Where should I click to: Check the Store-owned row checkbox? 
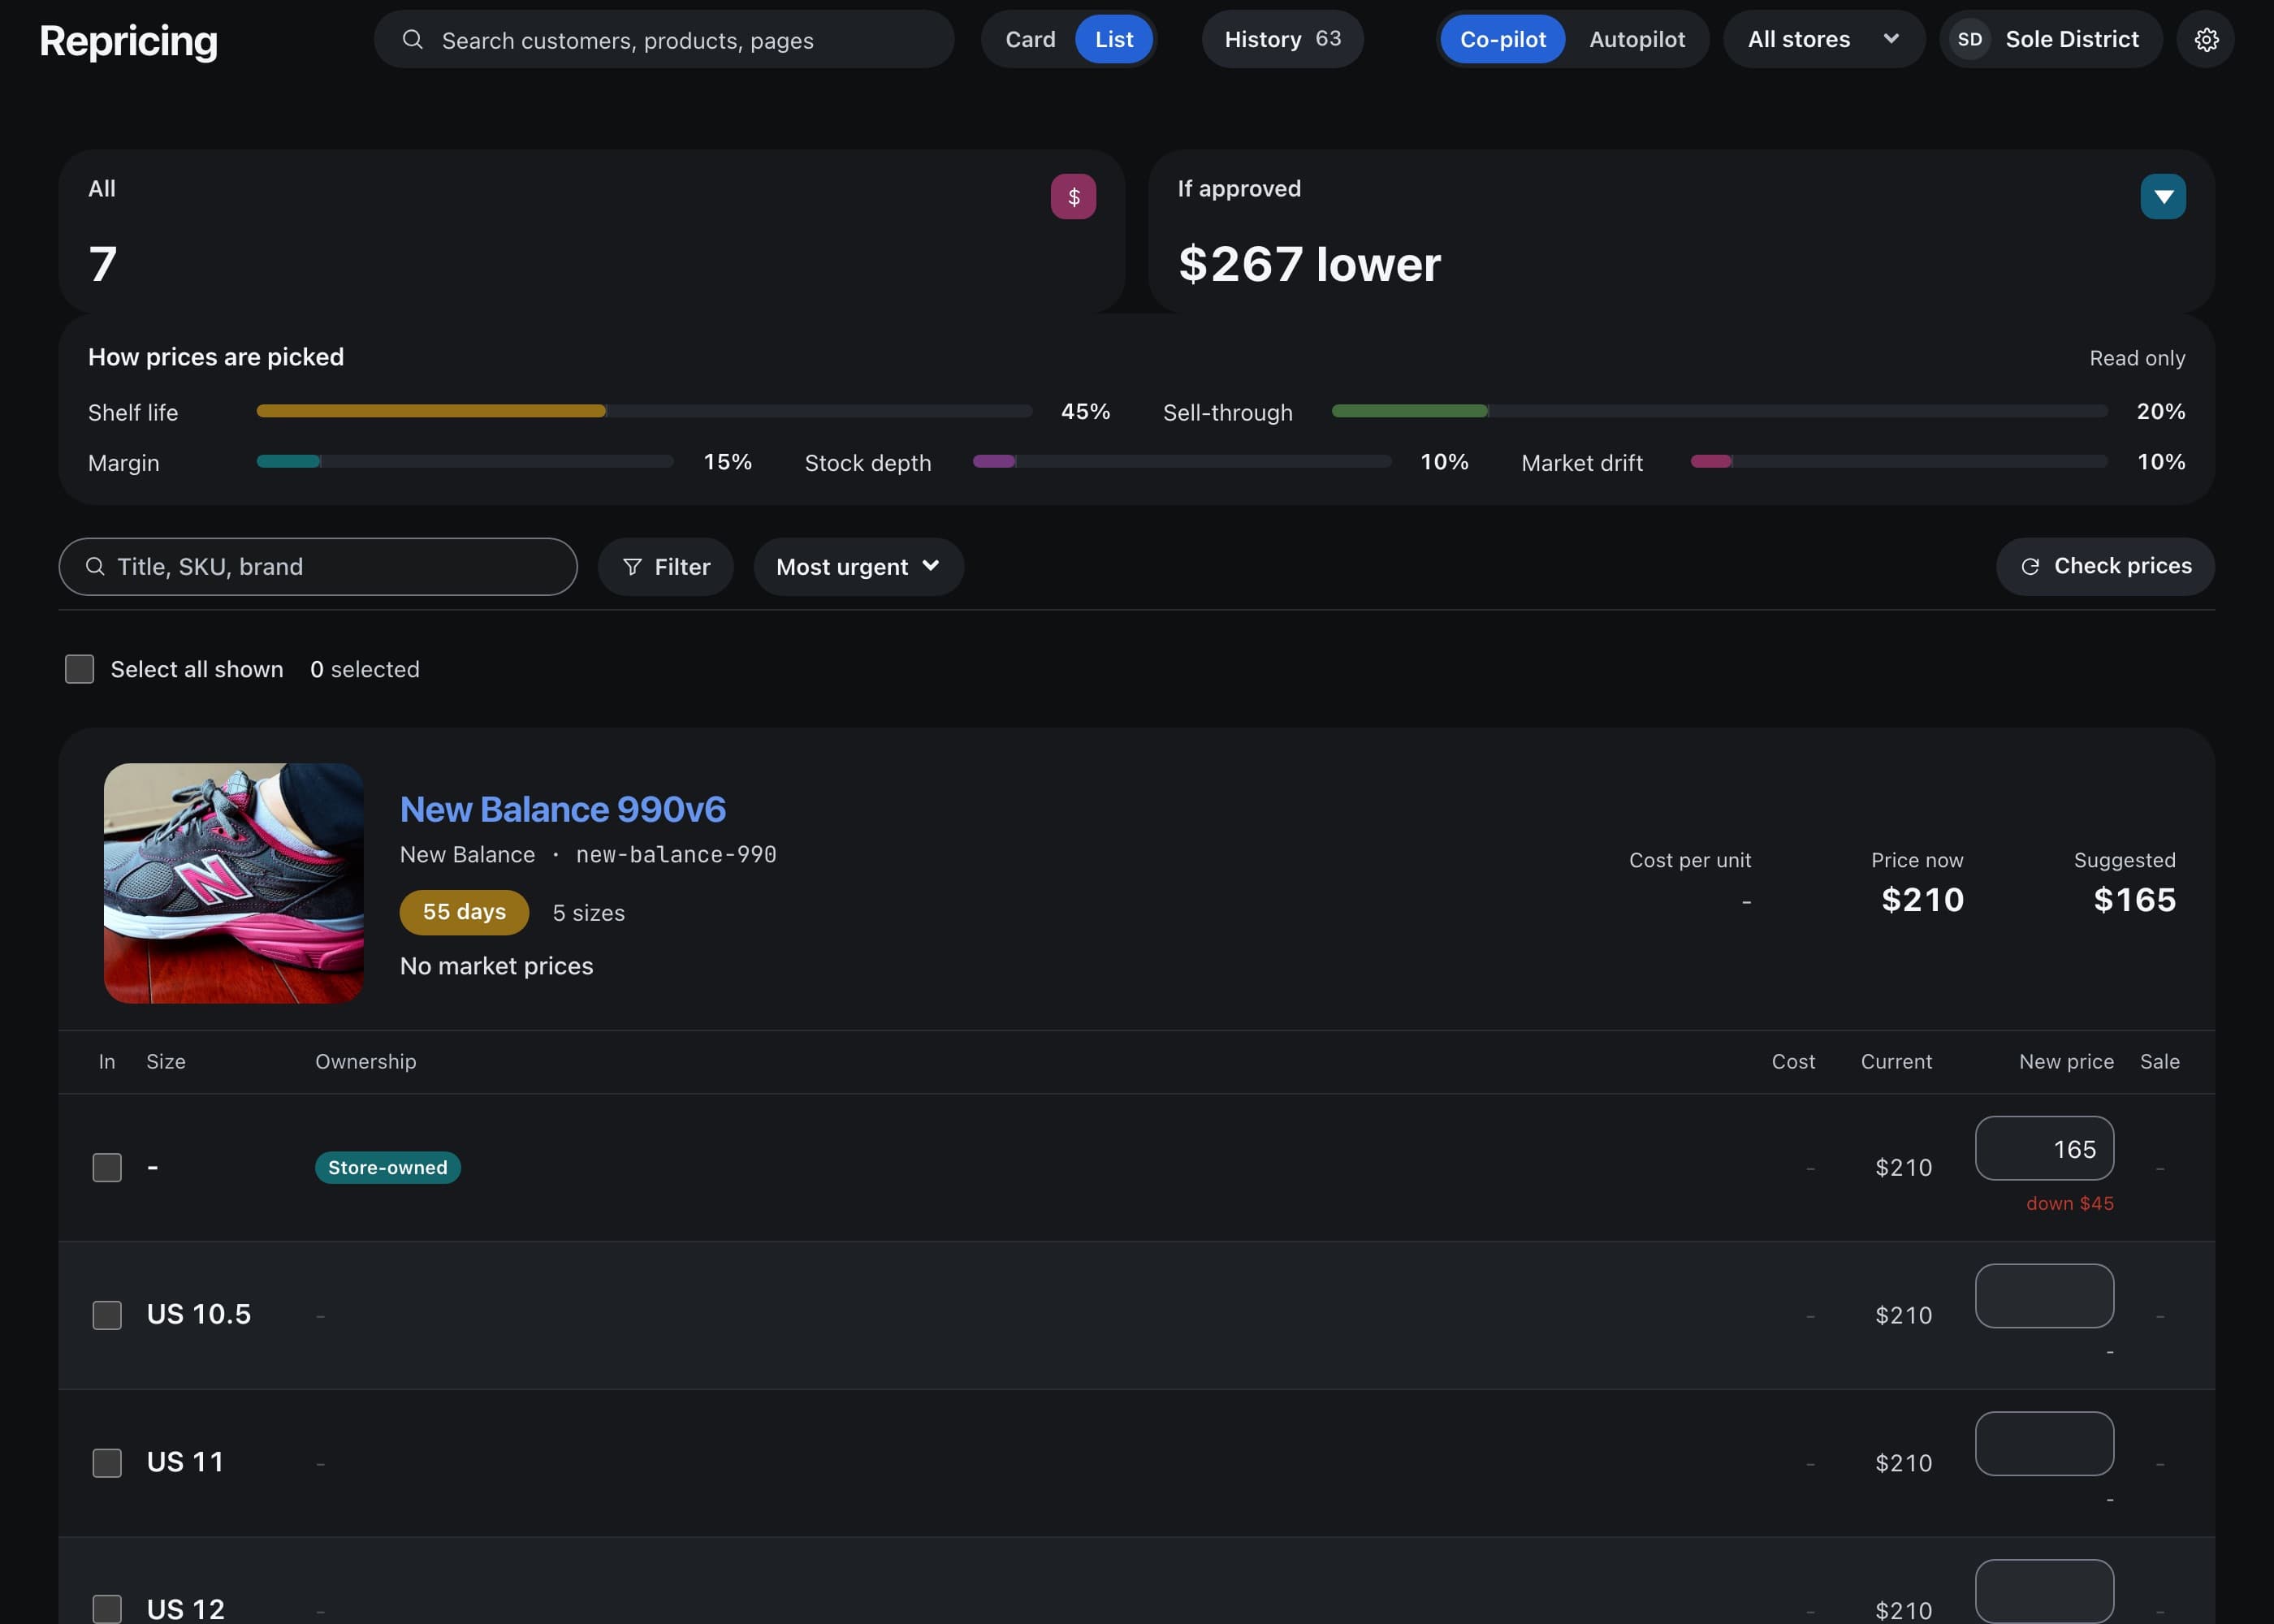(107, 1167)
